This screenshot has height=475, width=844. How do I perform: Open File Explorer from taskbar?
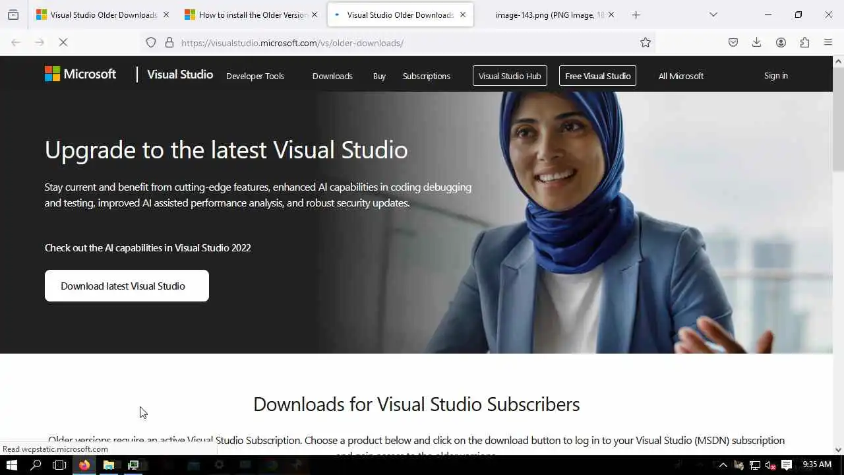[109, 465]
